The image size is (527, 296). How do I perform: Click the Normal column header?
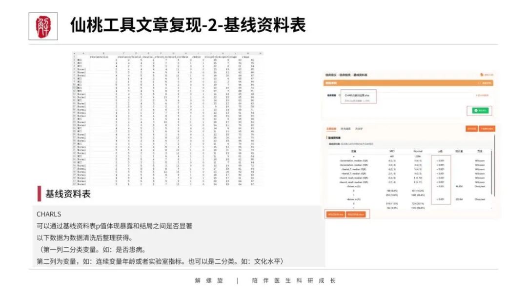[x=418, y=152]
